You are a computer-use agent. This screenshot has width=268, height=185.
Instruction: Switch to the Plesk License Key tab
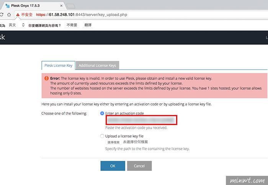point(58,65)
